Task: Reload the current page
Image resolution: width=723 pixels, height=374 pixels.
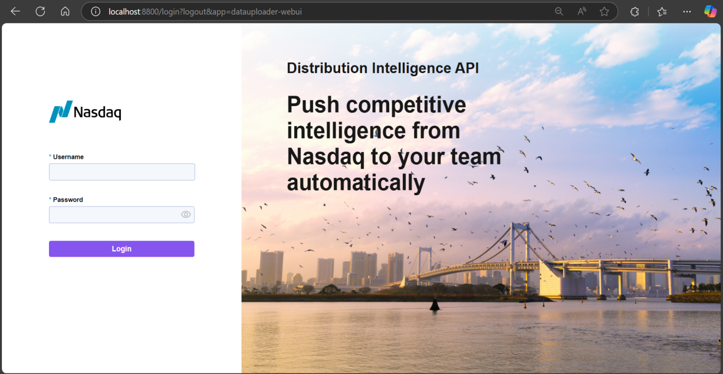Action: pos(40,11)
